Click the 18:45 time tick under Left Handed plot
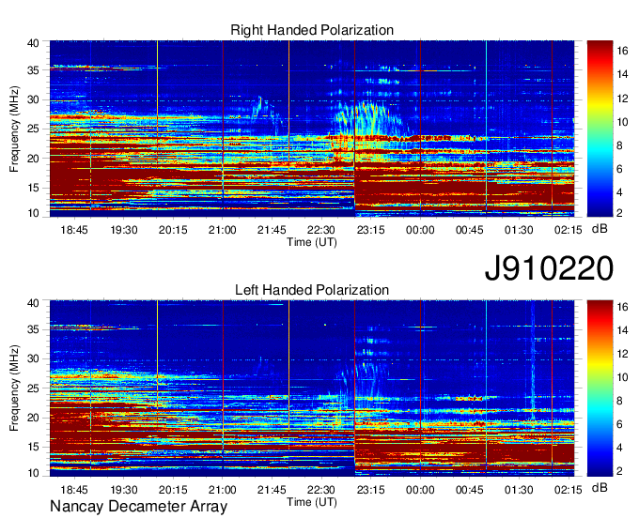639x518 pixels. [x=74, y=490]
